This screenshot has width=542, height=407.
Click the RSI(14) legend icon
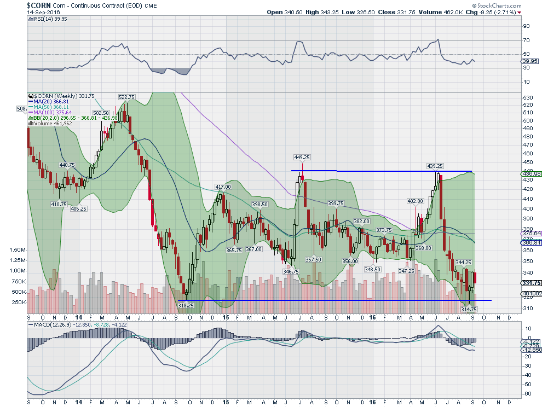click(31, 19)
